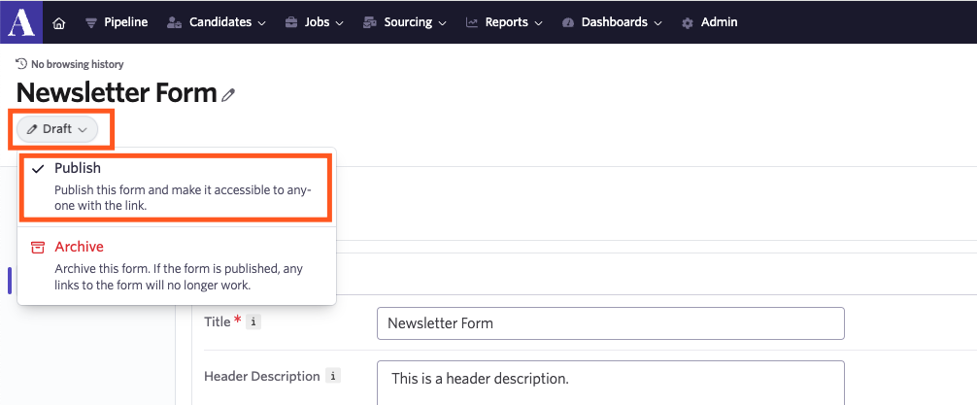Viewport: 977px width, 405px height.
Task: Open the Sourcing dropdown menu
Action: pos(405,22)
